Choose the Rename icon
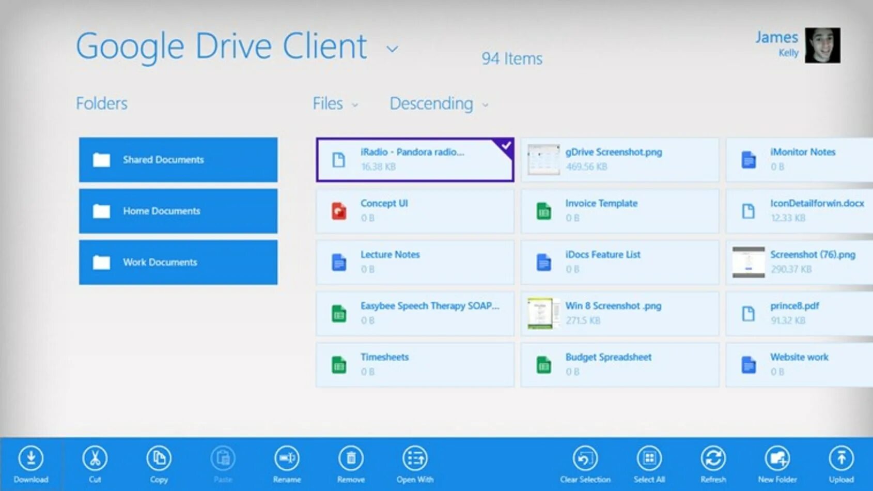 287,458
